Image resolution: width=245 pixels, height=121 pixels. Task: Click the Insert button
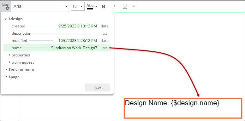point(98,88)
